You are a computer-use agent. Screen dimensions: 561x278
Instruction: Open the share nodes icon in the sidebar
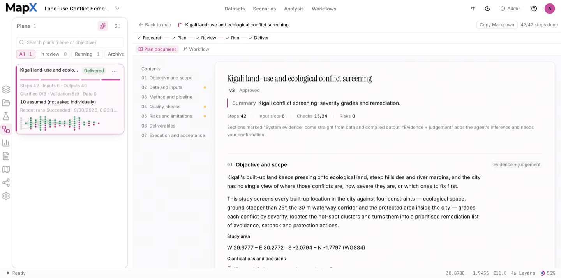pos(6,183)
